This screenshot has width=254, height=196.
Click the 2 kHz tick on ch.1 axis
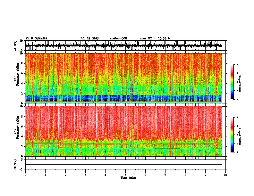pos(22,93)
